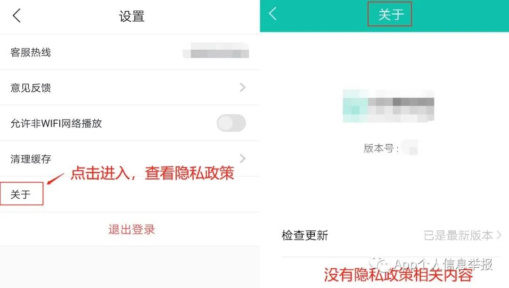Tap the blurred app logo on 关于 page

coord(388,106)
